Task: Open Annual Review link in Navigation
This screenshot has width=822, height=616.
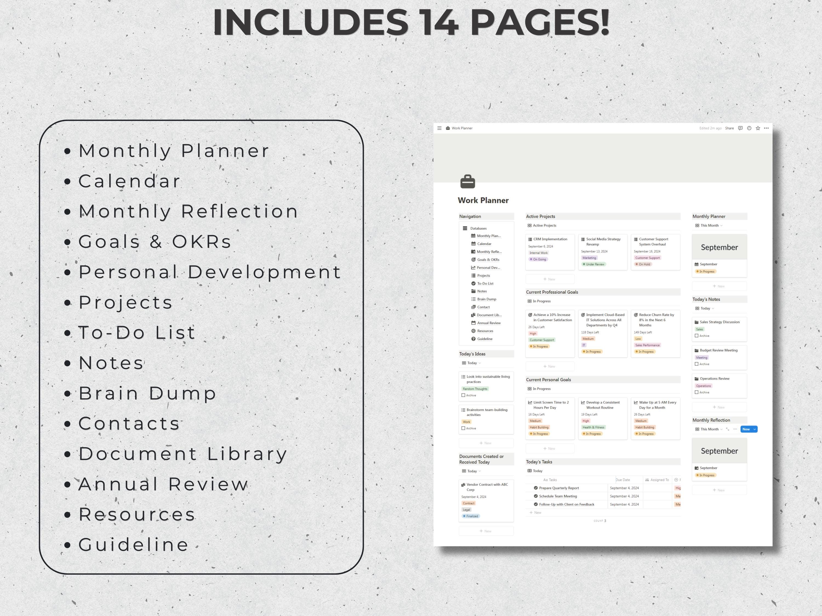Action: tap(489, 323)
